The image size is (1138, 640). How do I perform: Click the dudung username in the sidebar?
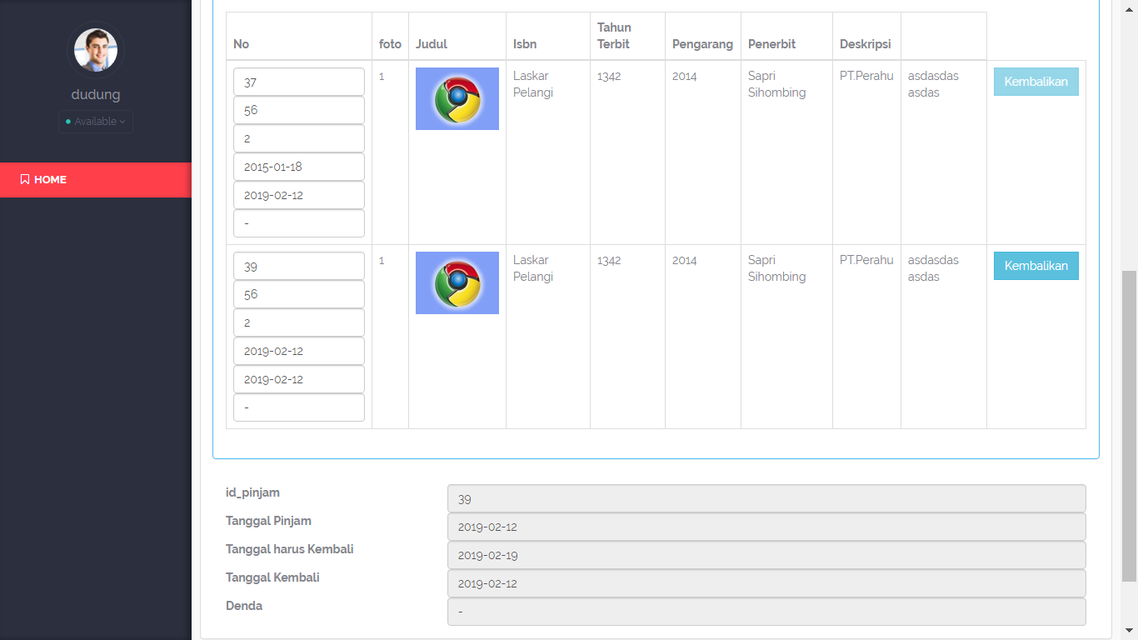(95, 94)
